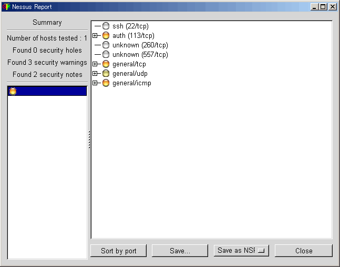Click the 'Found 0 security holes' text
The width and height of the screenshot is (340, 267).
[47, 50]
